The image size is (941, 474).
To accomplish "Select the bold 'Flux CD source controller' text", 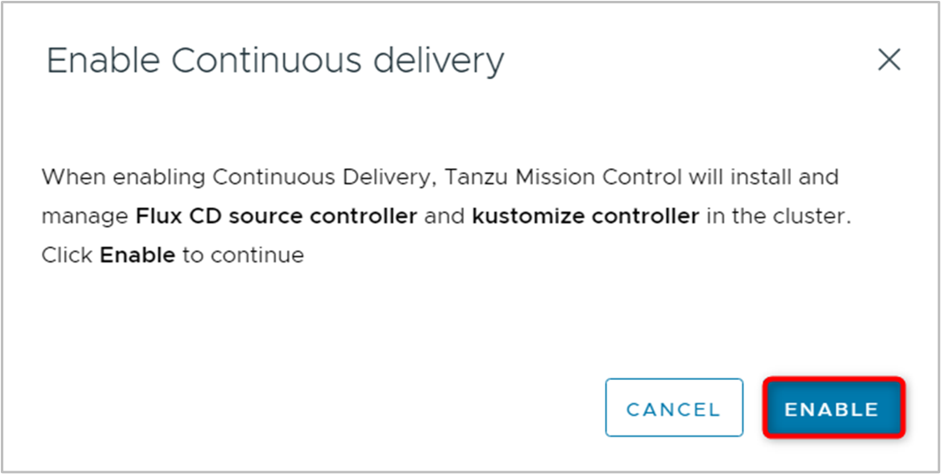I will pyautogui.click(x=277, y=217).
